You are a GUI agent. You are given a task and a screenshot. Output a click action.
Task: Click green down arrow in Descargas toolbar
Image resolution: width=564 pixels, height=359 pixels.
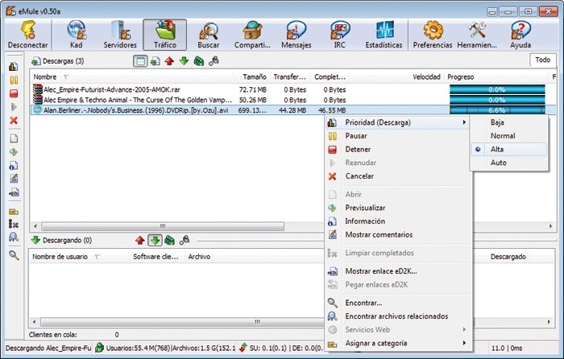(184, 61)
